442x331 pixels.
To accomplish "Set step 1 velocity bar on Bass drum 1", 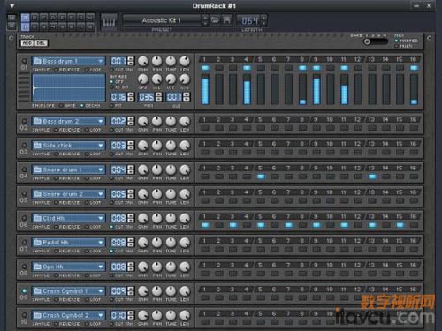I will (205, 89).
